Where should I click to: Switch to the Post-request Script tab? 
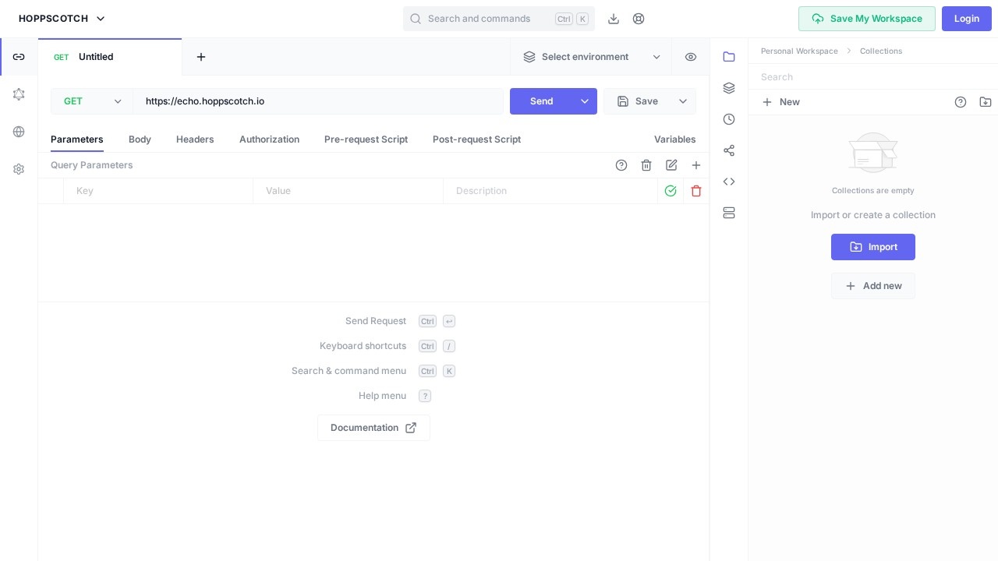pyautogui.click(x=476, y=139)
